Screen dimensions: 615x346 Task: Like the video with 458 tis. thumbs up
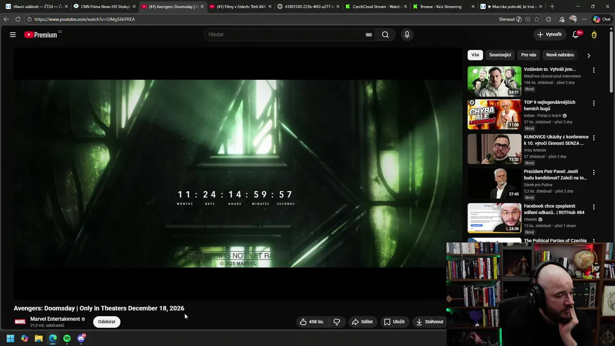coord(312,322)
